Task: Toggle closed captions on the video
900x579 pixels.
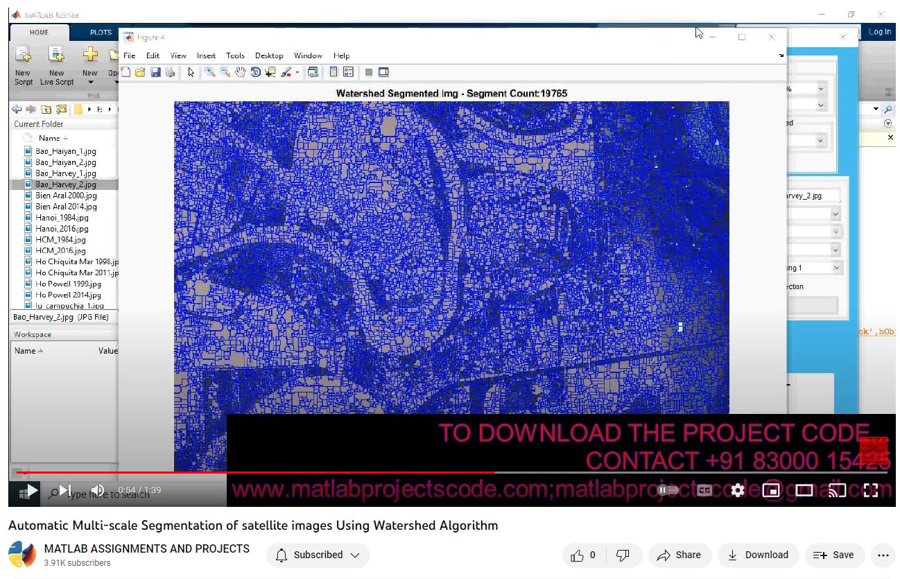Action: pos(704,490)
